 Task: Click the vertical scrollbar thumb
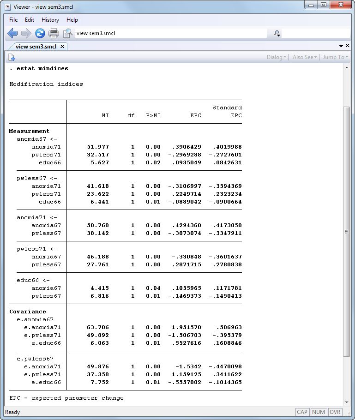tap(346, 231)
